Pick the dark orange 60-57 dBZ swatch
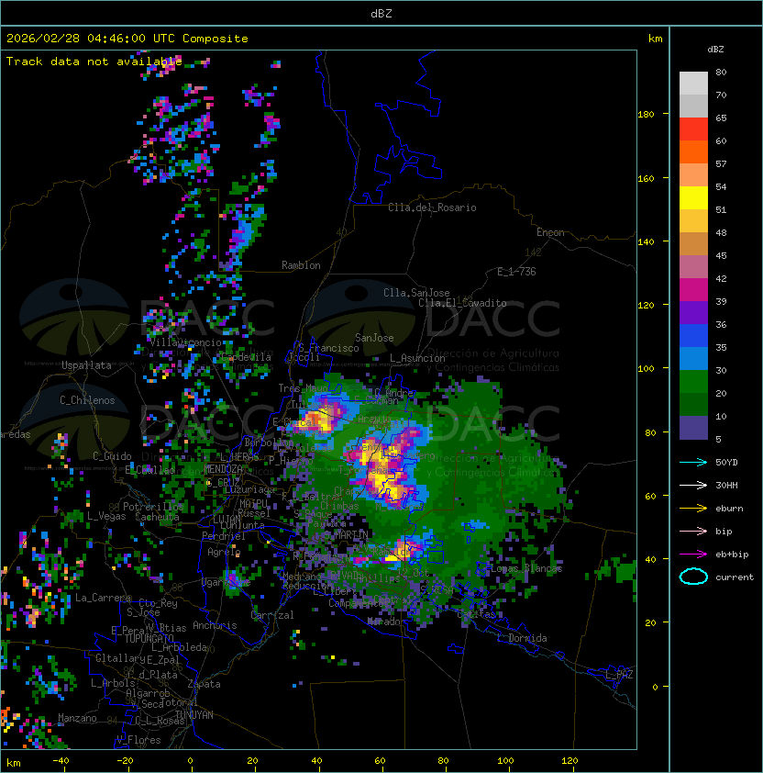The image size is (763, 773). (x=693, y=151)
